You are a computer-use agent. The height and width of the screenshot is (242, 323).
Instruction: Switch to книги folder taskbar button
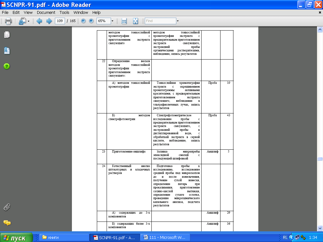pyautogui.click(x=64, y=238)
